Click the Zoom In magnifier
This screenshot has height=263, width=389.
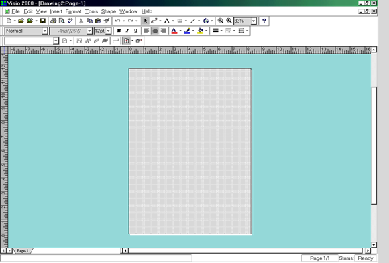point(229,21)
